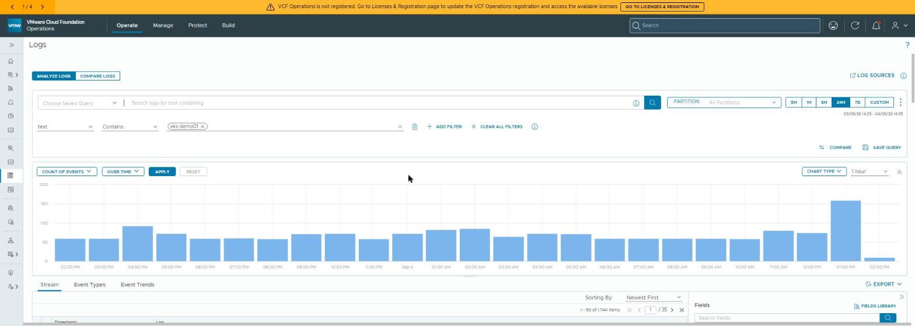
Task: Click the Compare button
Action: [835, 148]
